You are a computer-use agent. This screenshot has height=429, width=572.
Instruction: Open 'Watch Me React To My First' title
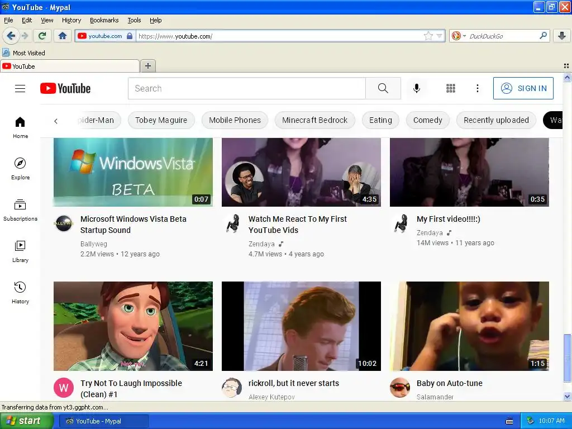pyautogui.click(x=298, y=225)
